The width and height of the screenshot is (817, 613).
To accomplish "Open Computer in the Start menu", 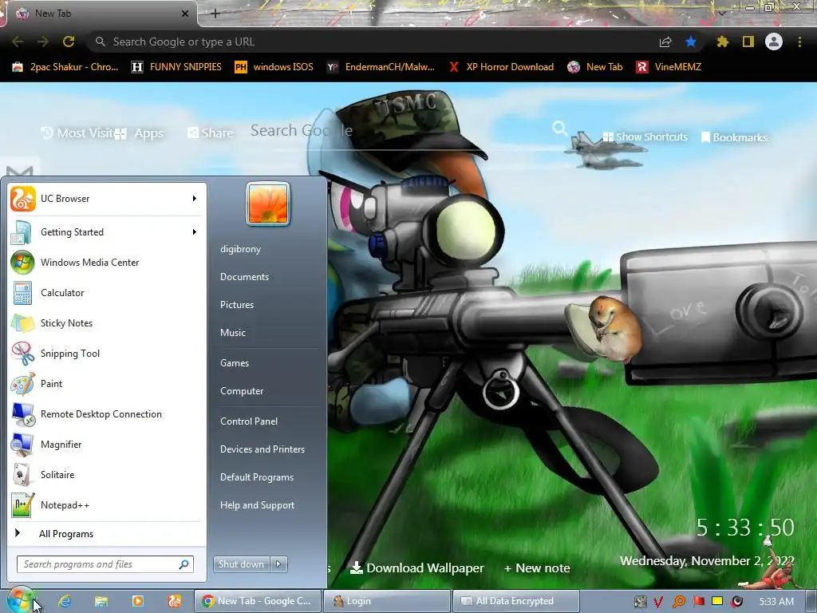I will [242, 391].
